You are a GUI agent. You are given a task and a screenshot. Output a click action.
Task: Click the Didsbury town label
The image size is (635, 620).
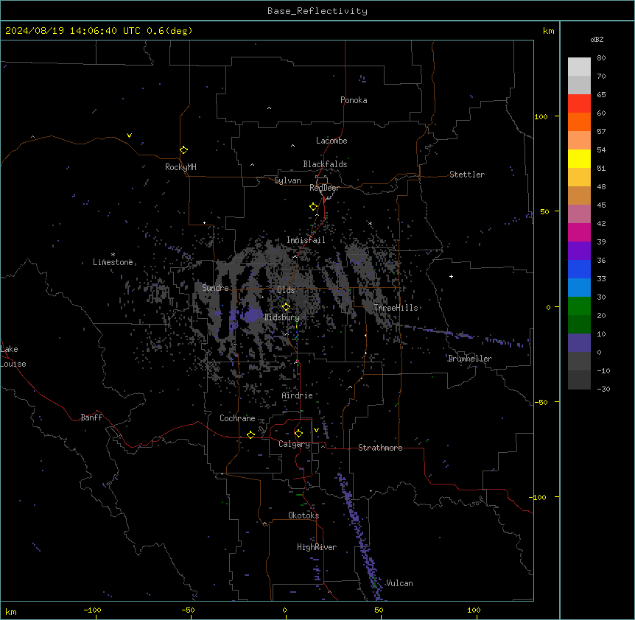[x=282, y=317]
